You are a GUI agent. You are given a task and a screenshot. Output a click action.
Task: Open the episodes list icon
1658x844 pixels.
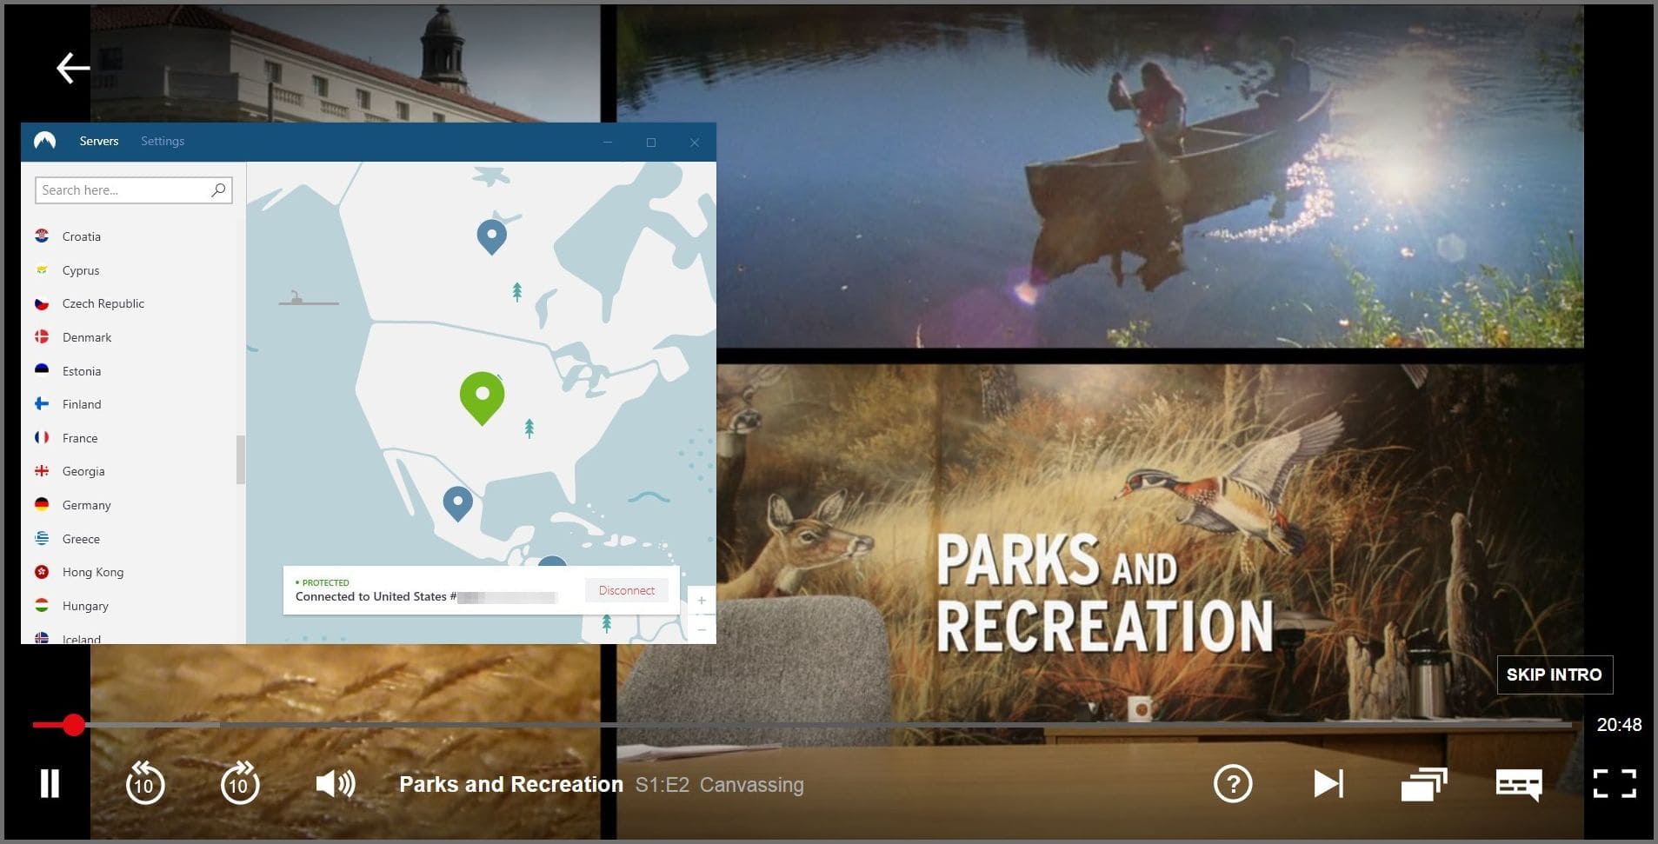tap(1424, 784)
